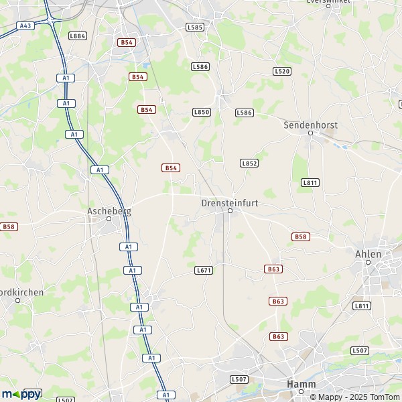Select the L585 road marker
The height and width of the screenshot is (402, 402).
[195, 27]
